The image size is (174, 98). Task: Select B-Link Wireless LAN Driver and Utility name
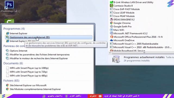[x=133, y=2]
